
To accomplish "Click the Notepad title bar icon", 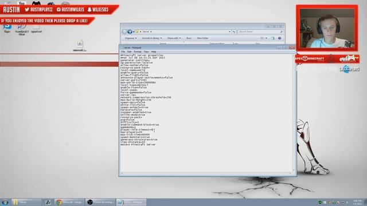I will pyautogui.click(x=122, y=47).
